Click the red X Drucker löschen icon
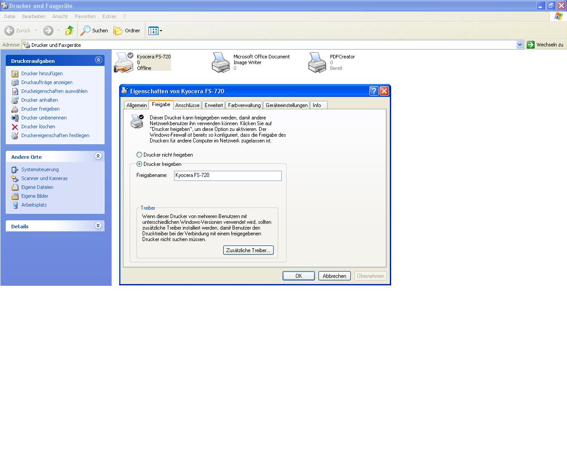 pyautogui.click(x=15, y=127)
